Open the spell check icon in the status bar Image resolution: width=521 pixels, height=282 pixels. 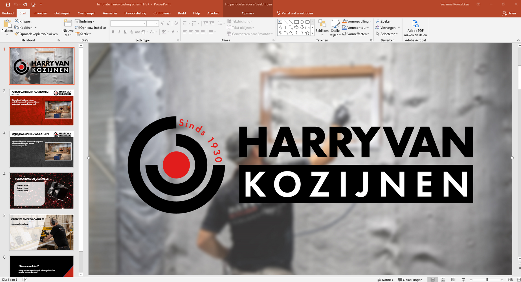(x=25, y=280)
